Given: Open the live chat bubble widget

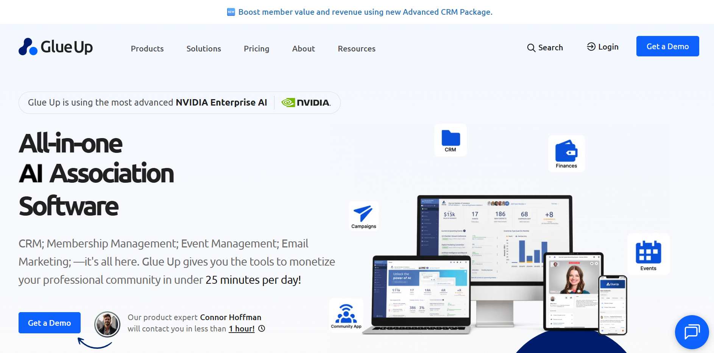Looking at the screenshot, I should (692, 332).
